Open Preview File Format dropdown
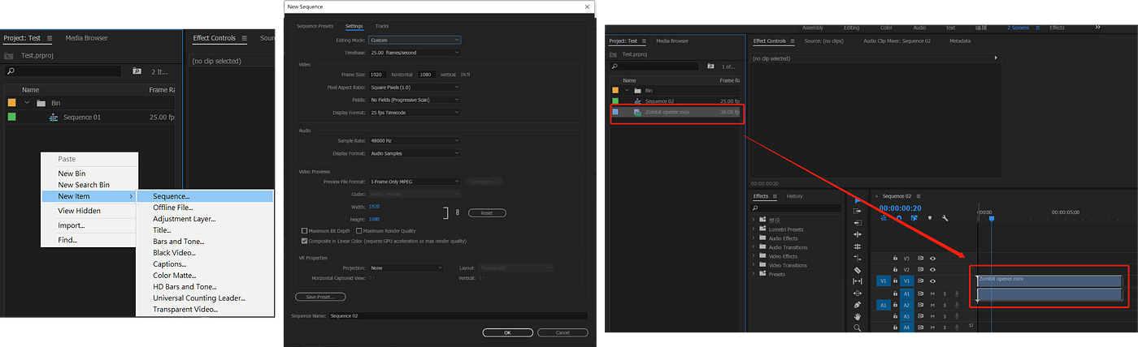 point(415,182)
